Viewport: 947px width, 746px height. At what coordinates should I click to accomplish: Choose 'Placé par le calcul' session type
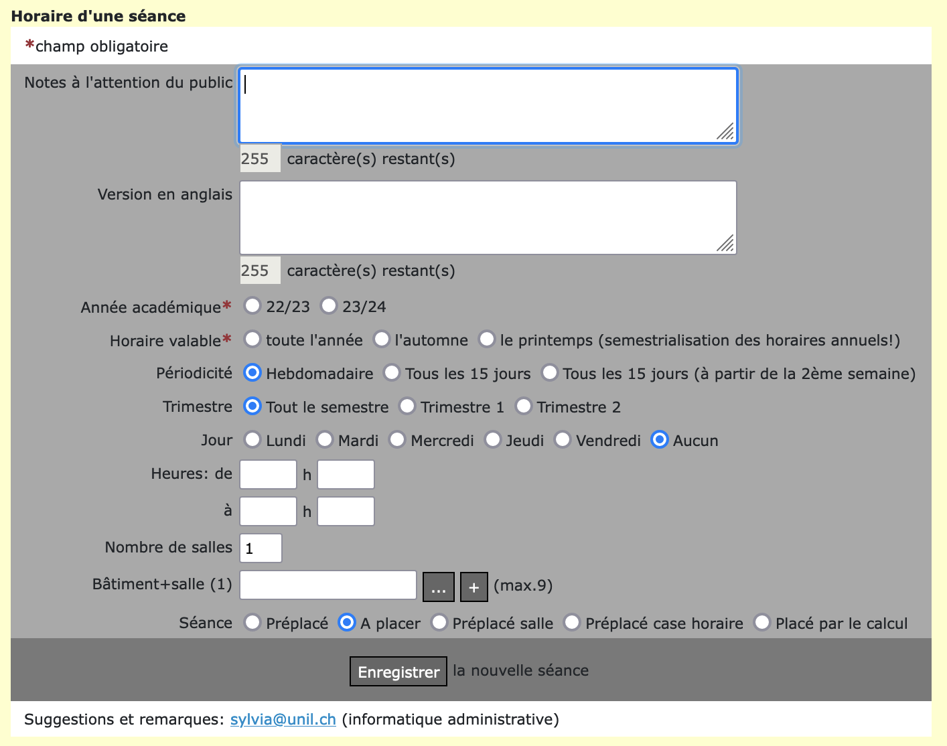[762, 623]
